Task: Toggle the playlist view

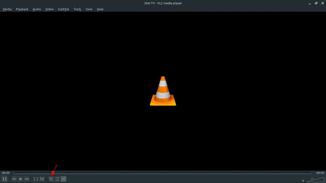Action: (x=51, y=179)
